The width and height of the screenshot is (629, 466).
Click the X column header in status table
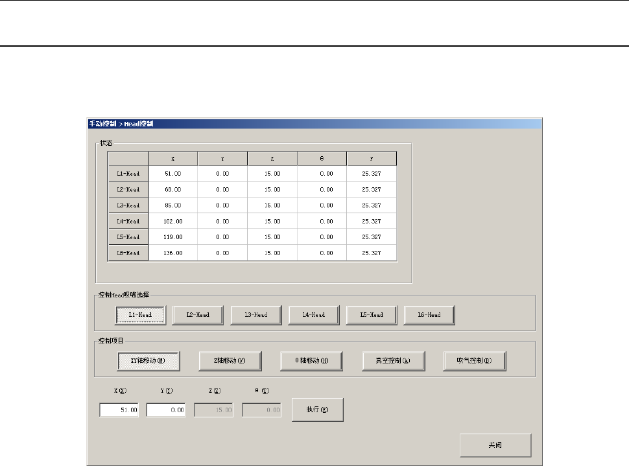pos(172,158)
